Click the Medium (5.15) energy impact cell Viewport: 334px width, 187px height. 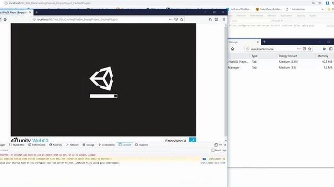click(289, 62)
